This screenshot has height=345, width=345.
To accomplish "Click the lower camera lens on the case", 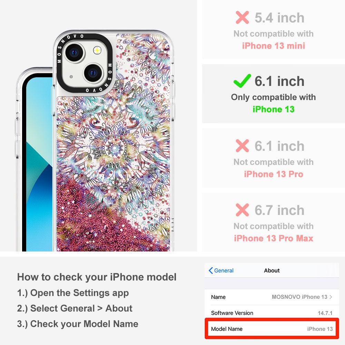I will 93,72.
